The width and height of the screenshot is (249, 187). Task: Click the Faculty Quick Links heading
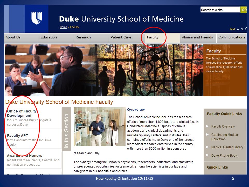click(224, 114)
